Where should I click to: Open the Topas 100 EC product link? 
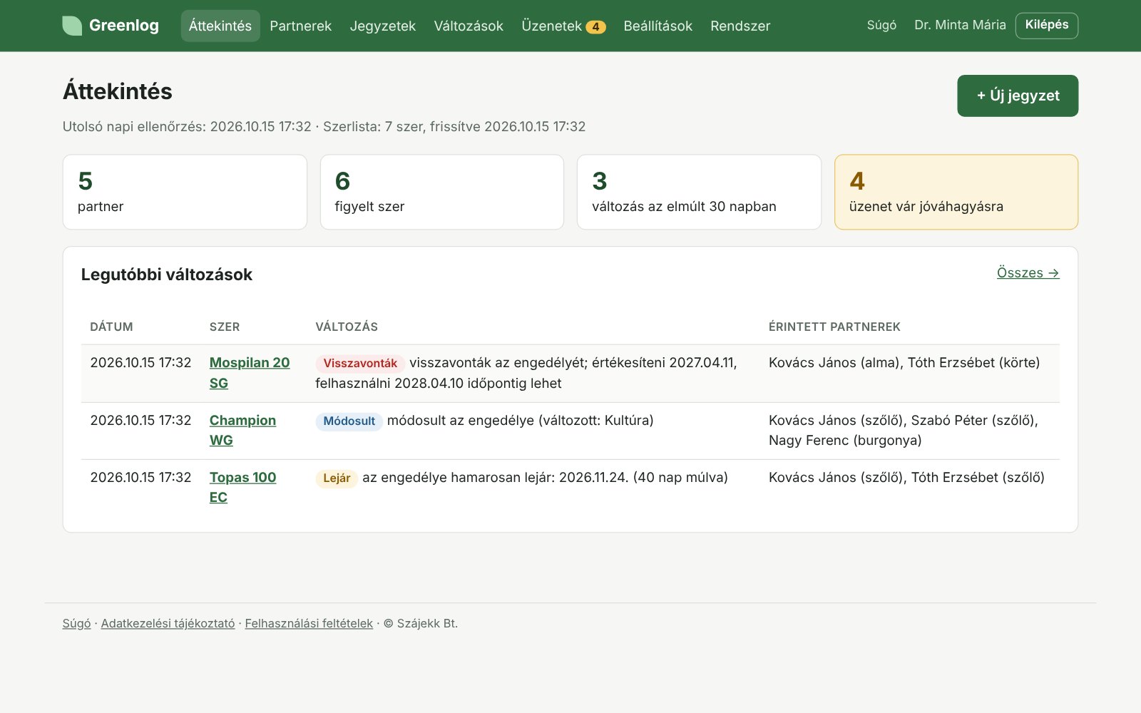[x=242, y=487]
